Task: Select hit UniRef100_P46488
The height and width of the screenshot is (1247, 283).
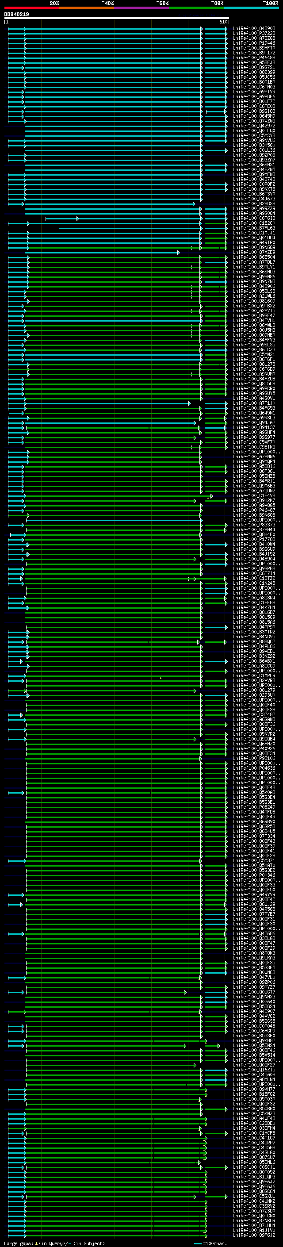Action: pos(254,58)
